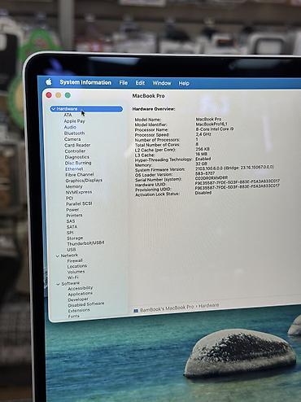Click the Activation Lock Status Disabled value
This screenshot has width=301, height=402.
pos(203,193)
